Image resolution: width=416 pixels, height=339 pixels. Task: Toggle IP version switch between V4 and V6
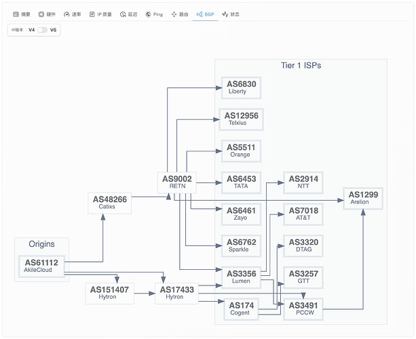tap(42, 30)
